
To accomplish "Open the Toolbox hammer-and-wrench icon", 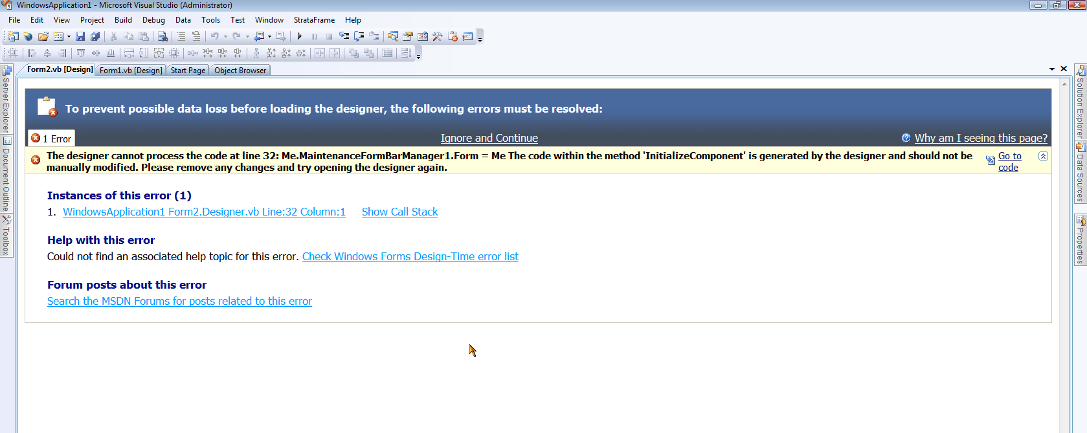I will pos(438,36).
